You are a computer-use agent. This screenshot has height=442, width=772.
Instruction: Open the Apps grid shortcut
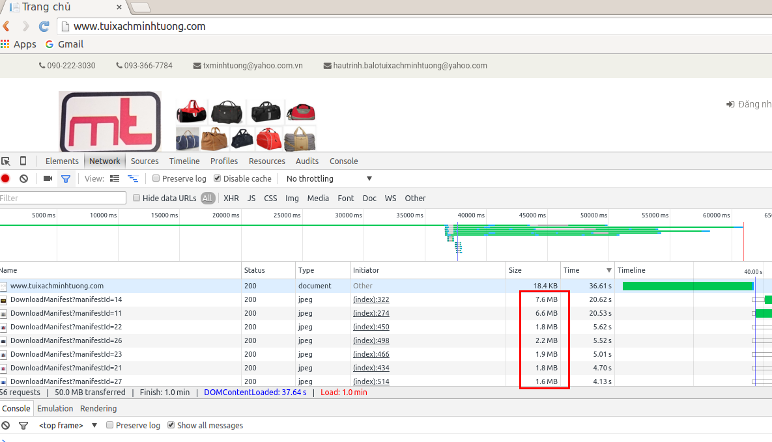click(x=18, y=44)
